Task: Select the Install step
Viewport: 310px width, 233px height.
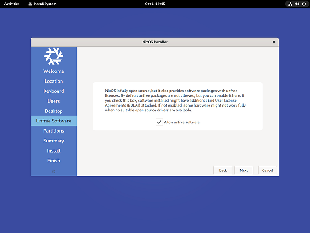Action: (54, 151)
